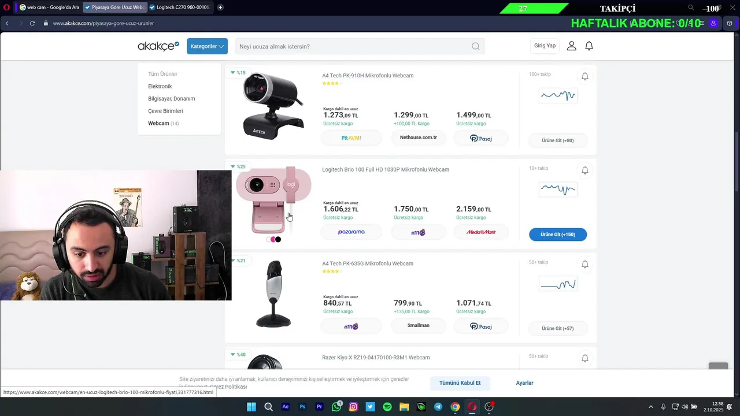Open the MediaMarkt seller offer
Image resolution: width=740 pixels, height=416 pixels.
[x=480, y=232]
